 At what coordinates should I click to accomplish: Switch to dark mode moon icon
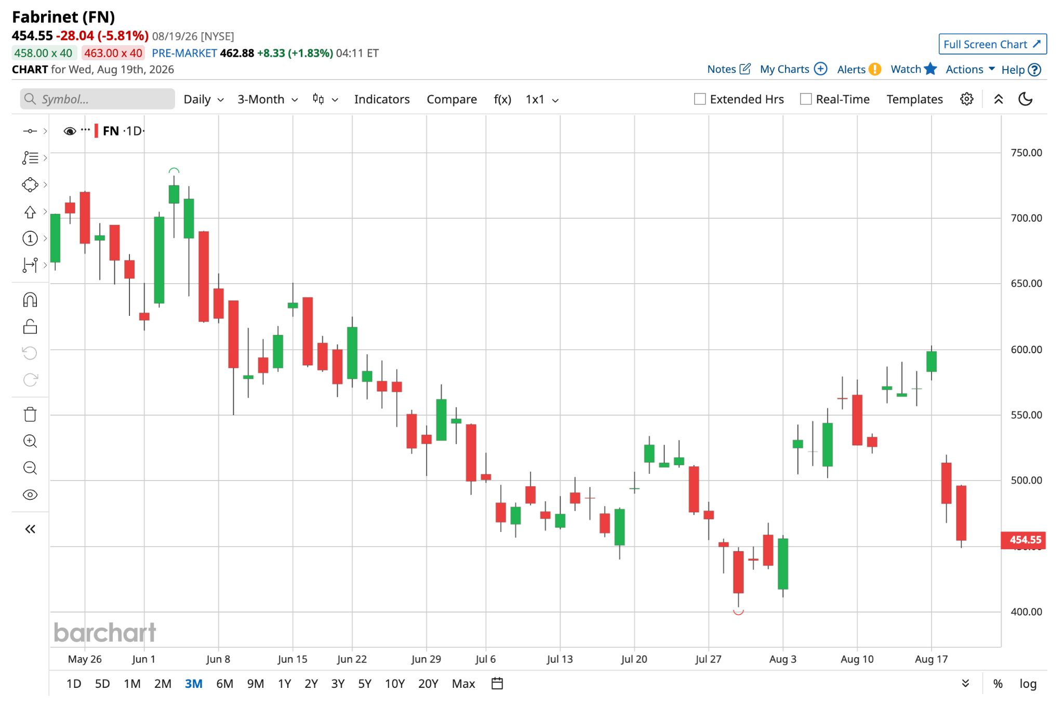coord(1026,99)
